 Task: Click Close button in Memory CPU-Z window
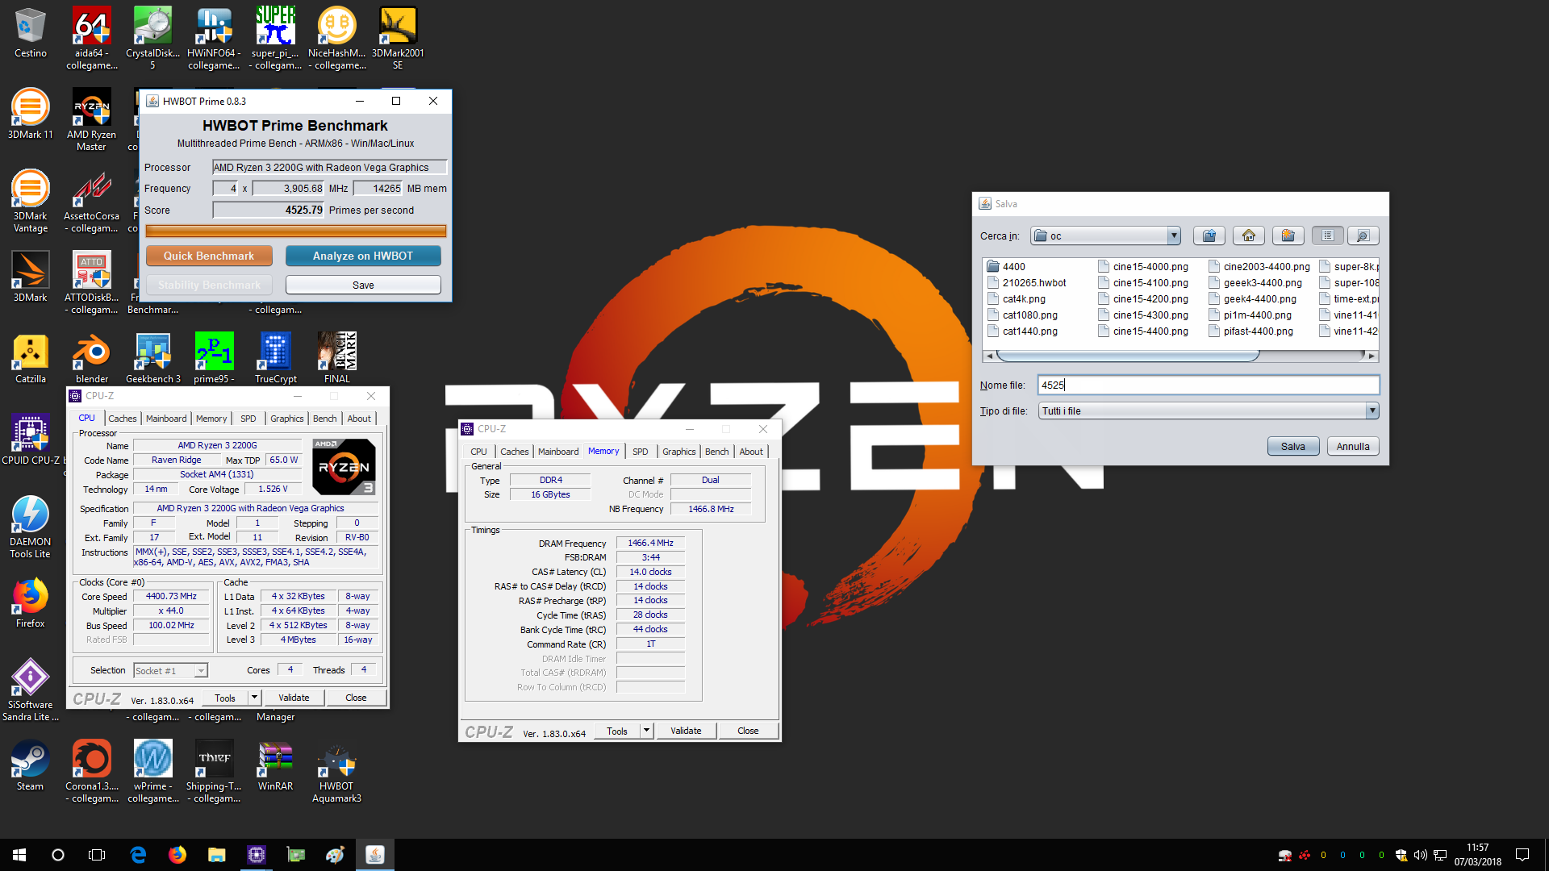748,731
